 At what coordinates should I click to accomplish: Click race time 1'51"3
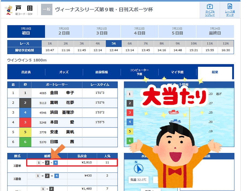click(x=100, y=93)
